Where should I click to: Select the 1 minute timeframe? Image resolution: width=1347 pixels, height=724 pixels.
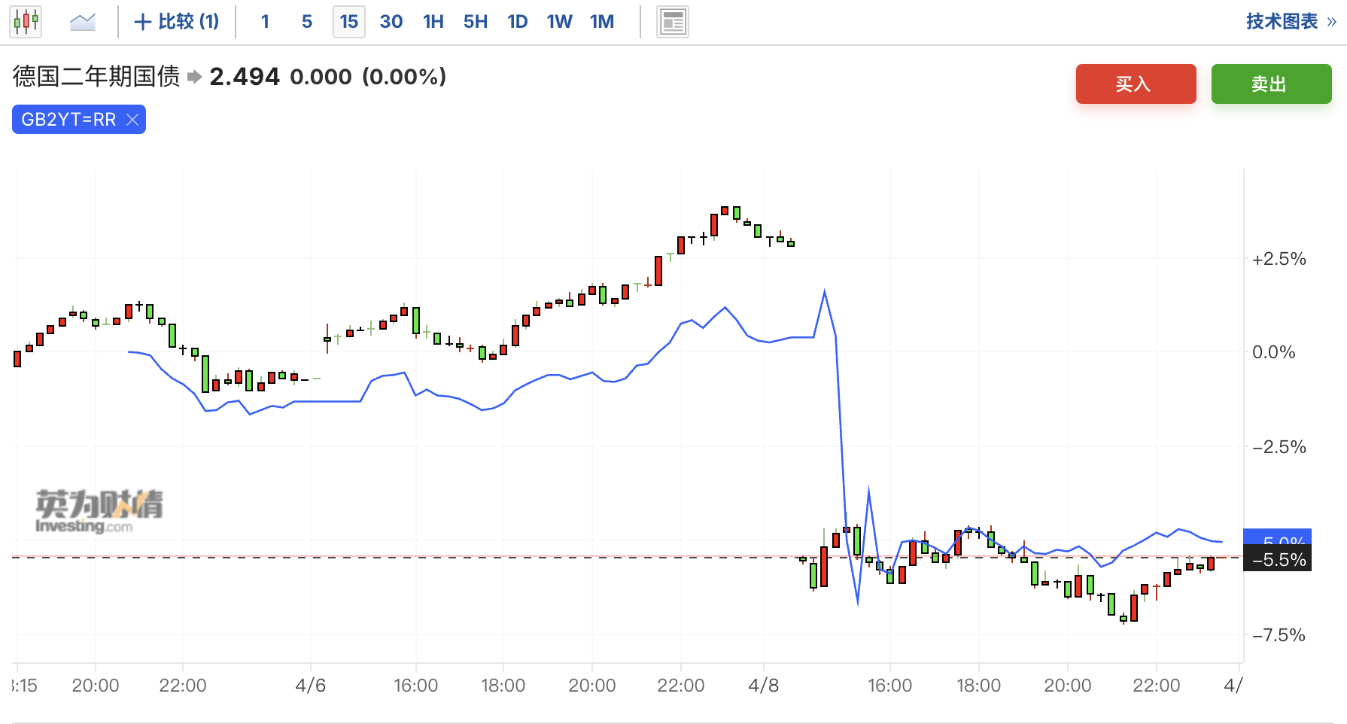pos(265,22)
